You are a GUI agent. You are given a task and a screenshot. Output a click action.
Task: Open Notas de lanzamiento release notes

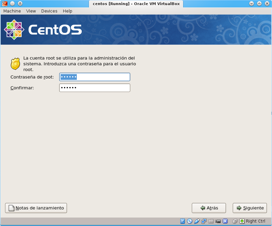[x=36, y=208]
